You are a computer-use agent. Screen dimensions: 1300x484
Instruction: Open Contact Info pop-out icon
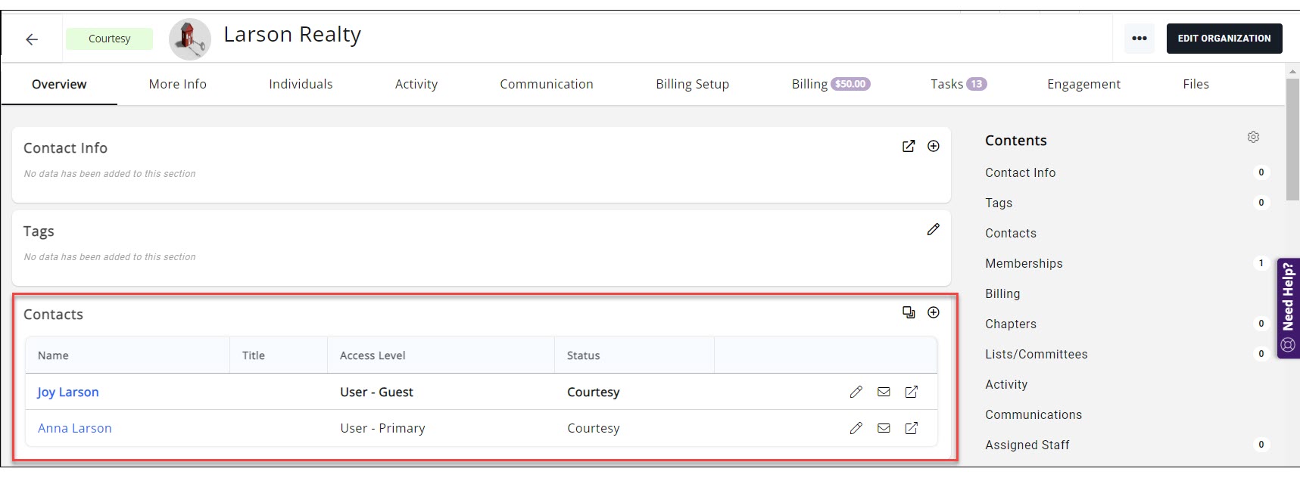coord(909,147)
